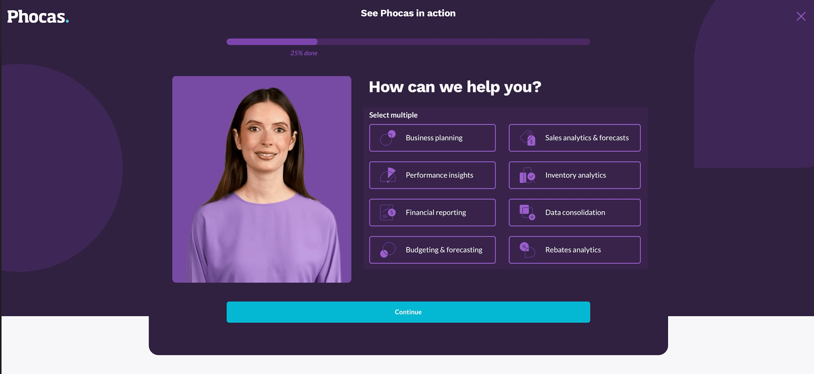The height and width of the screenshot is (374, 814).
Task: Click the Performance insights gauge icon
Action: [x=387, y=175]
